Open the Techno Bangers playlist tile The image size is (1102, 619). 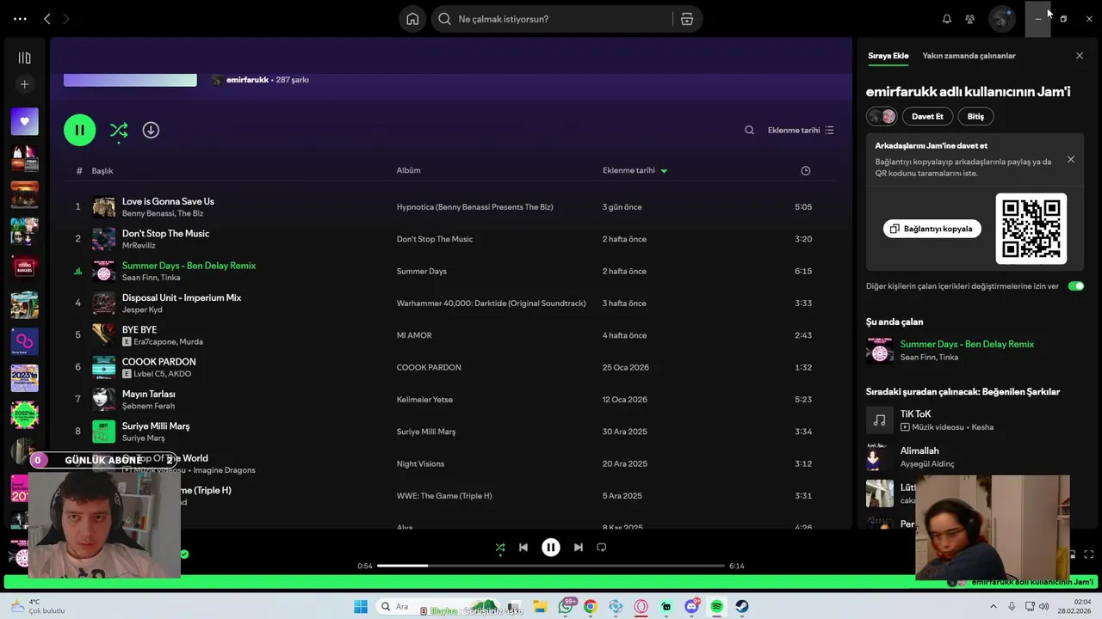tap(24, 268)
